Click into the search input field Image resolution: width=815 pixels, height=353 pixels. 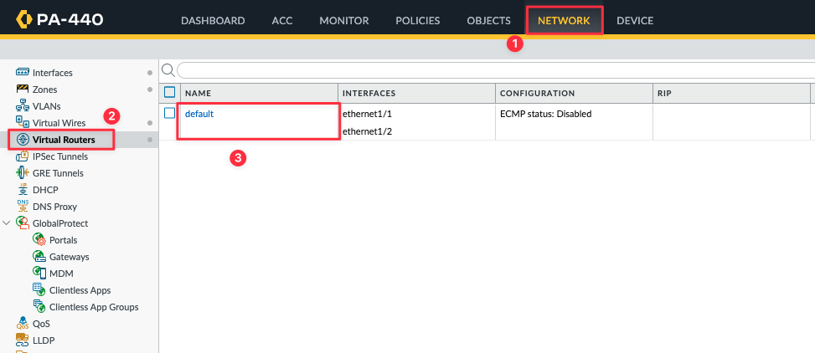click(496, 70)
